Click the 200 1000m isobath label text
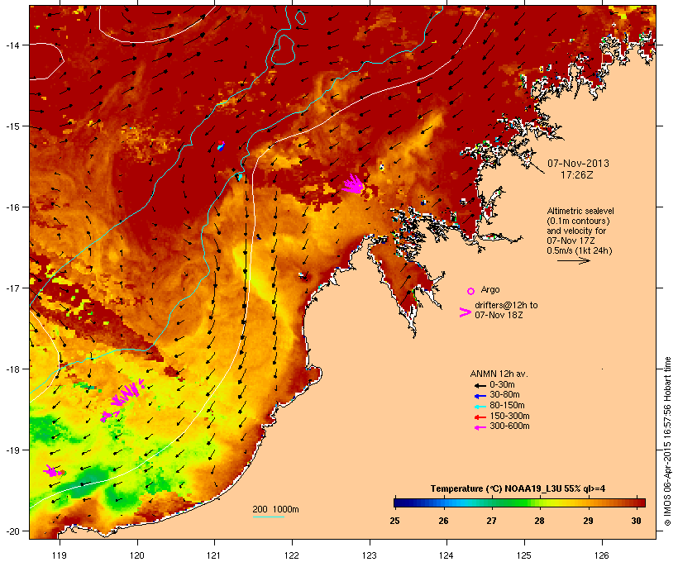The image size is (678, 562). click(275, 509)
